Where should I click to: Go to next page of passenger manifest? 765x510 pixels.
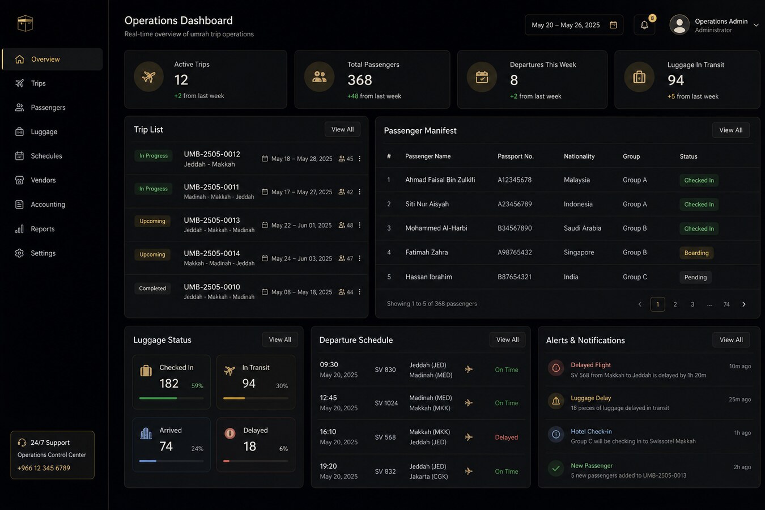(x=743, y=304)
